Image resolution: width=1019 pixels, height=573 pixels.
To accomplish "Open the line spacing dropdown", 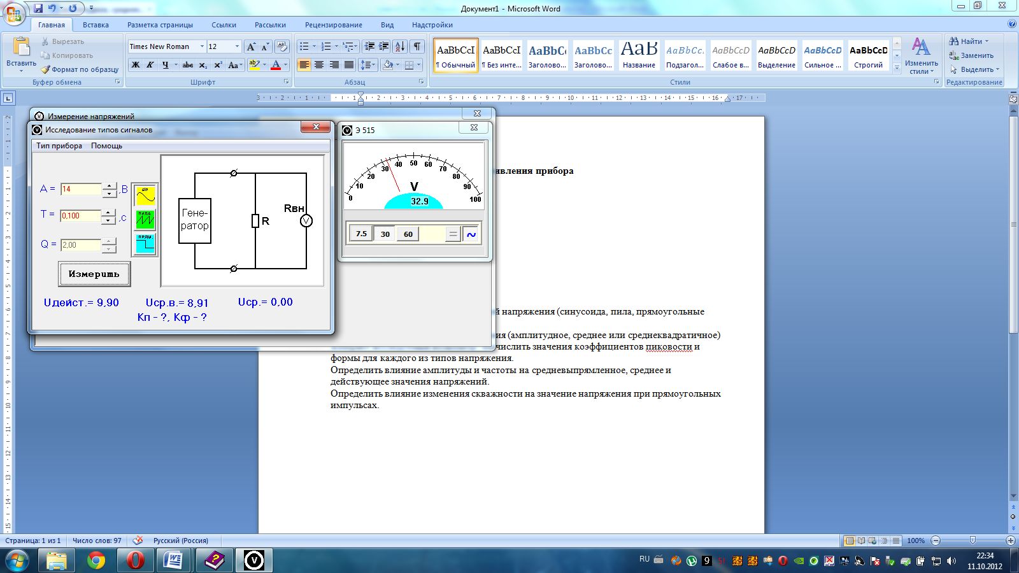I will (367, 65).
